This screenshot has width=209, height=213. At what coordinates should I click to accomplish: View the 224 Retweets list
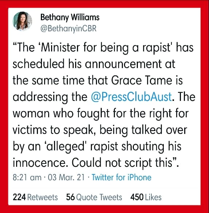click(x=35, y=197)
